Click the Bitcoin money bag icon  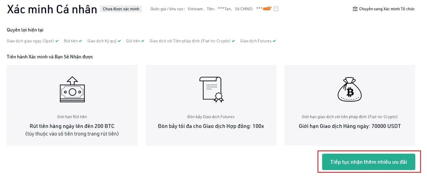tap(350, 89)
